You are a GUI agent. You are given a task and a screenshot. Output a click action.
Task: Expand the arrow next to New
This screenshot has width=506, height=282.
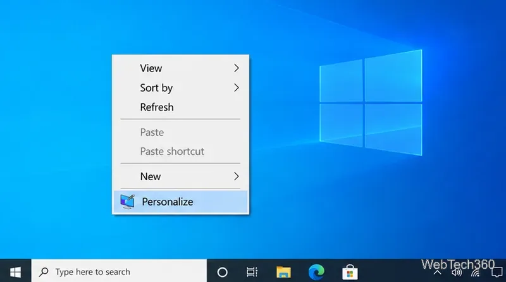click(236, 176)
